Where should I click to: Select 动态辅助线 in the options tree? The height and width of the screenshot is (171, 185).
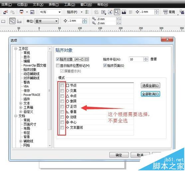coord(31,74)
